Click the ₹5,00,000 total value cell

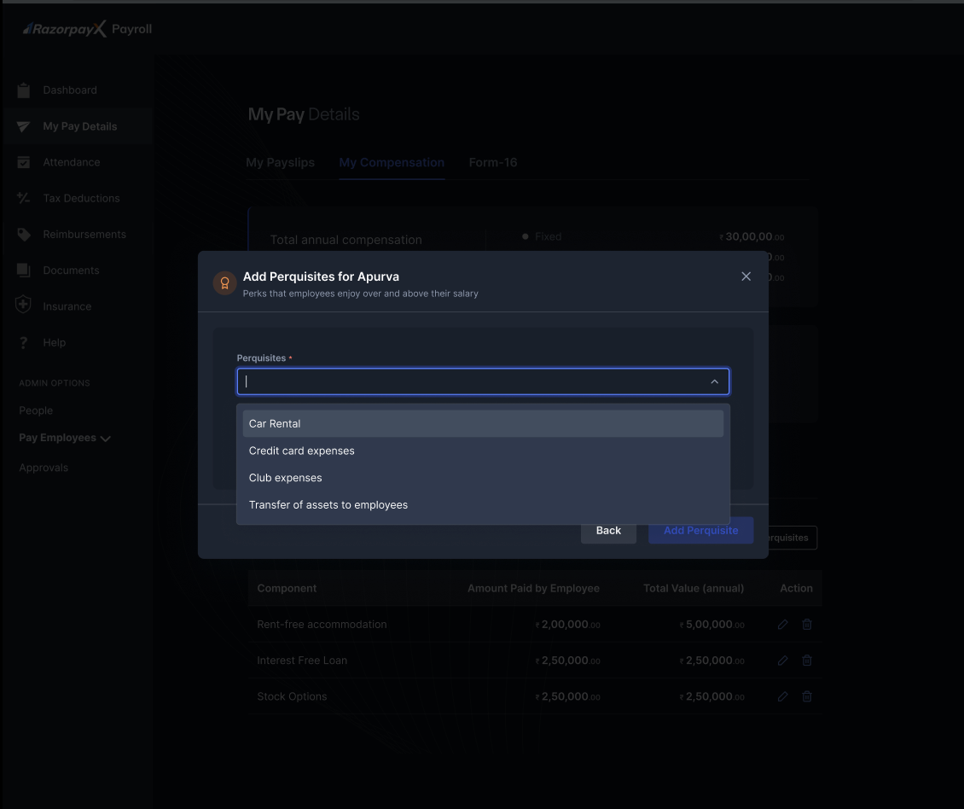click(712, 625)
